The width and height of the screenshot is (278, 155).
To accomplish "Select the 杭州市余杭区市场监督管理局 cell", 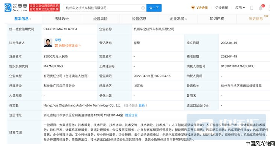I will pos(241,86).
